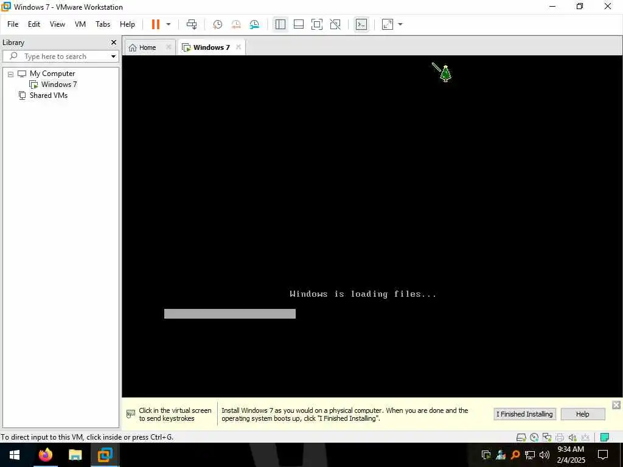Click the keyboard icon in install bar
This screenshot has width=623, height=467.
tap(131, 414)
